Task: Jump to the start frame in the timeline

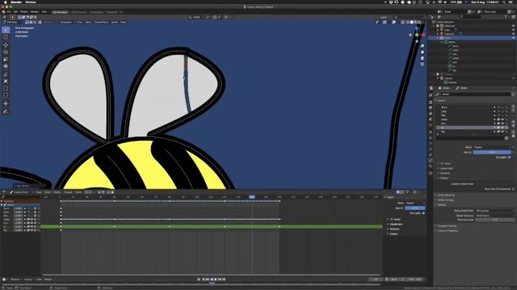Action: click(204, 280)
